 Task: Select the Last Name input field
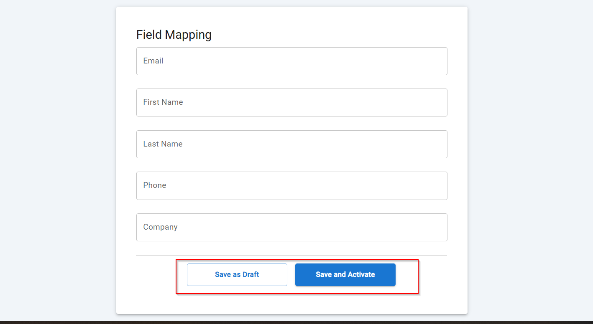coord(291,144)
